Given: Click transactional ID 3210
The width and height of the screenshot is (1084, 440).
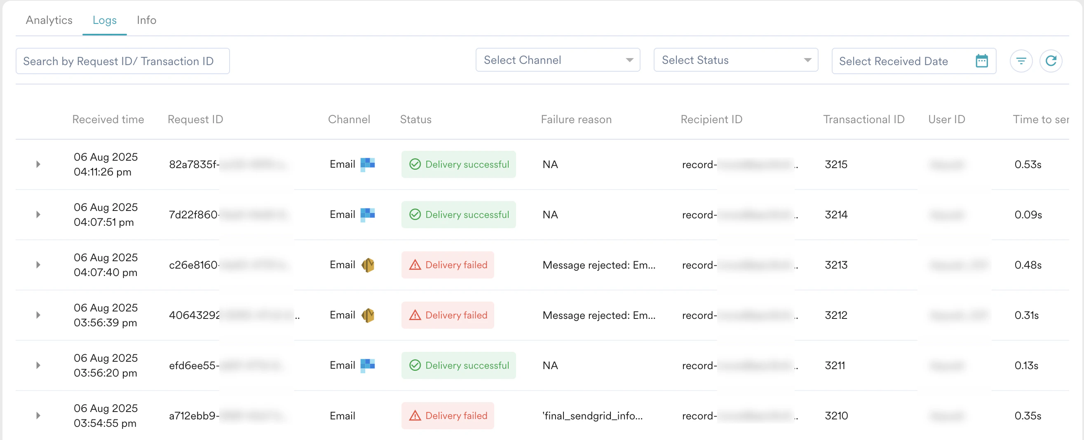Looking at the screenshot, I should click(x=836, y=416).
